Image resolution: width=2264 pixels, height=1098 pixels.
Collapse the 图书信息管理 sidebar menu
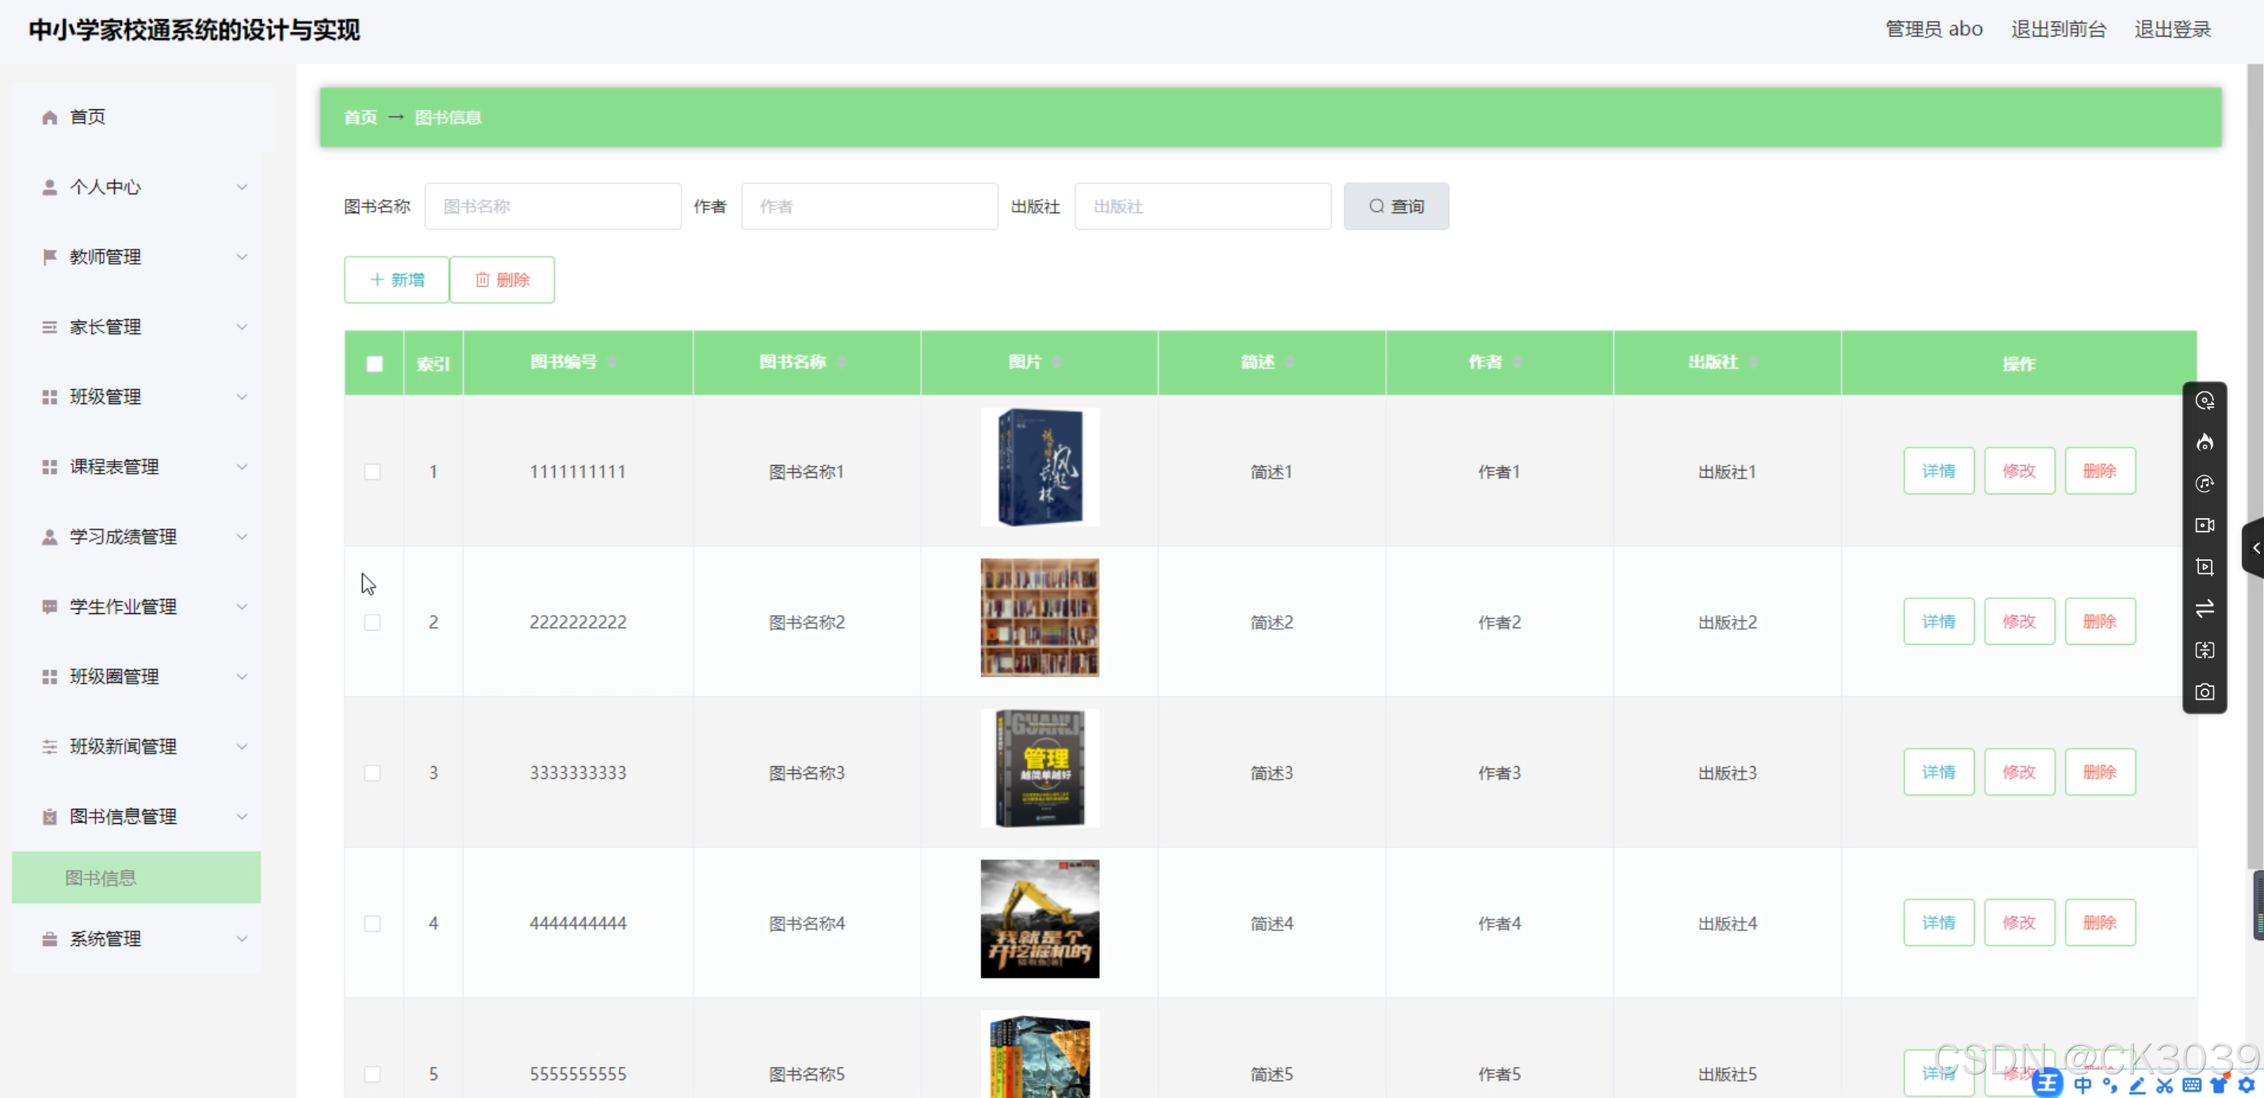(x=140, y=816)
